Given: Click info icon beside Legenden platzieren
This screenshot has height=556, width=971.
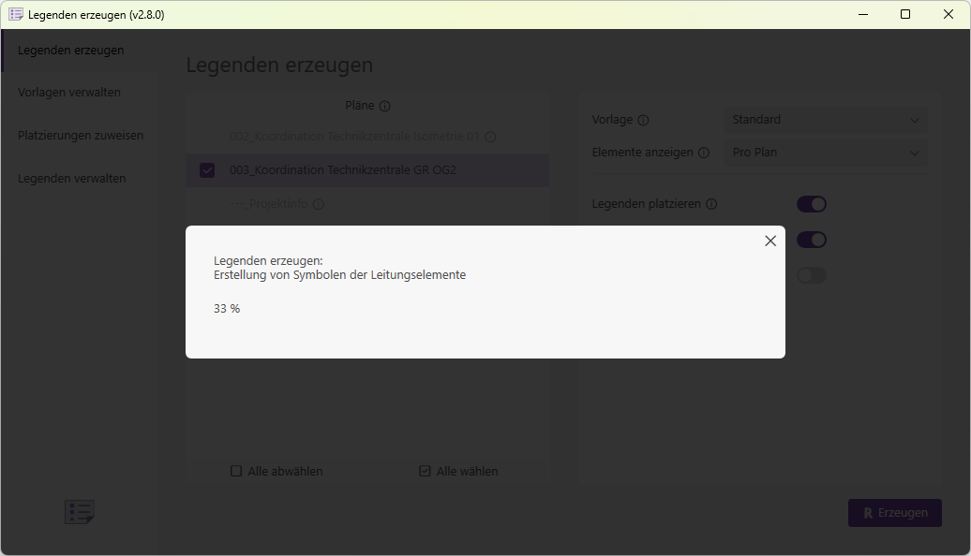Looking at the screenshot, I should point(711,204).
